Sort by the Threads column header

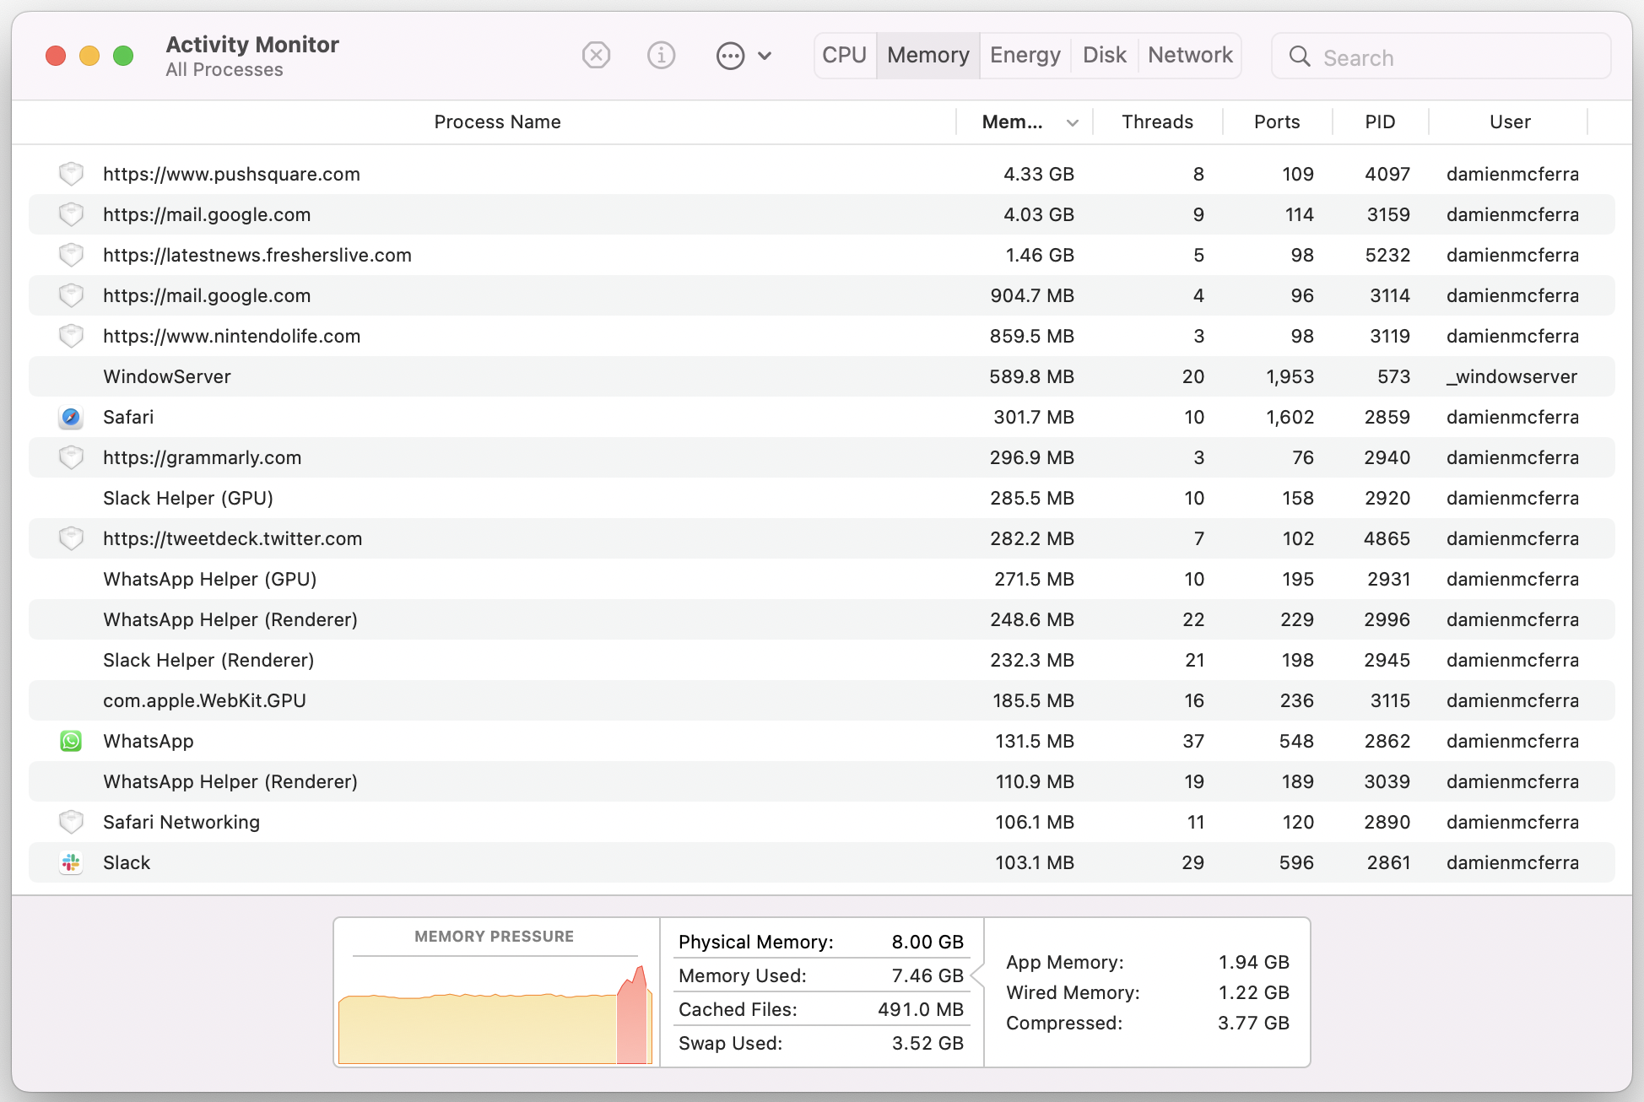[1157, 122]
